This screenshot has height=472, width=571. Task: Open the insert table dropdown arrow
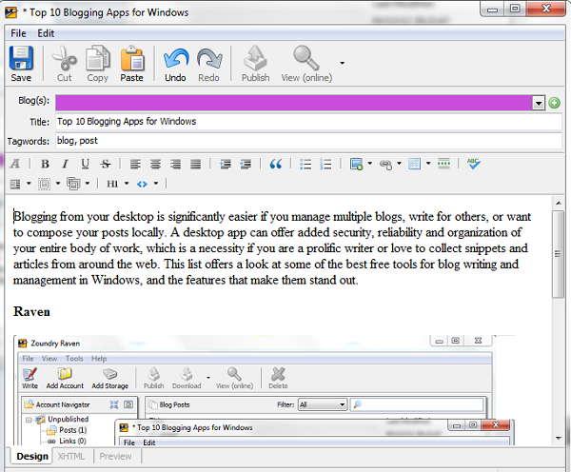(x=428, y=163)
